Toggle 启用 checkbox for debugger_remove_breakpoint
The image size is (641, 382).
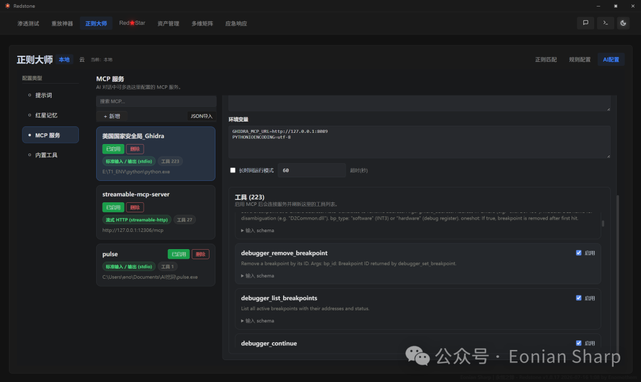tap(579, 253)
